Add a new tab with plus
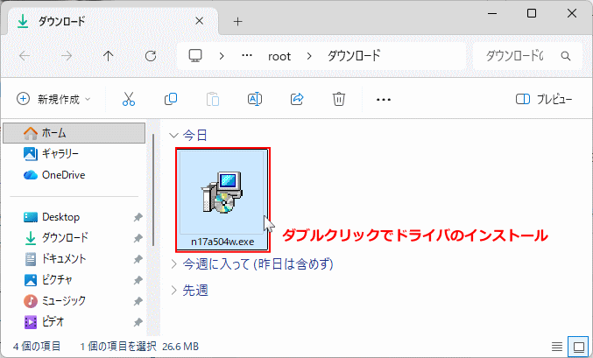Image resolution: width=593 pixels, height=358 pixels. (x=237, y=22)
